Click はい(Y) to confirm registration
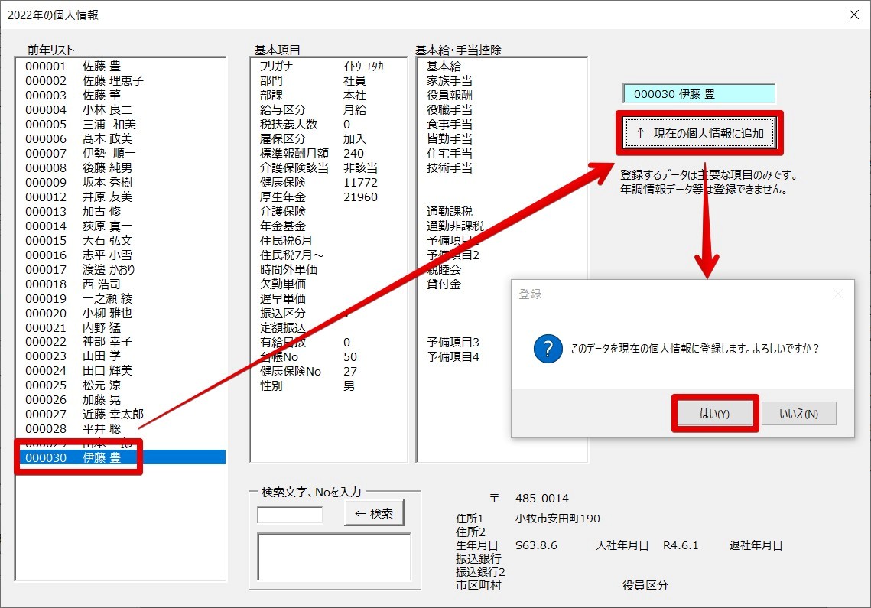 [715, 414]
